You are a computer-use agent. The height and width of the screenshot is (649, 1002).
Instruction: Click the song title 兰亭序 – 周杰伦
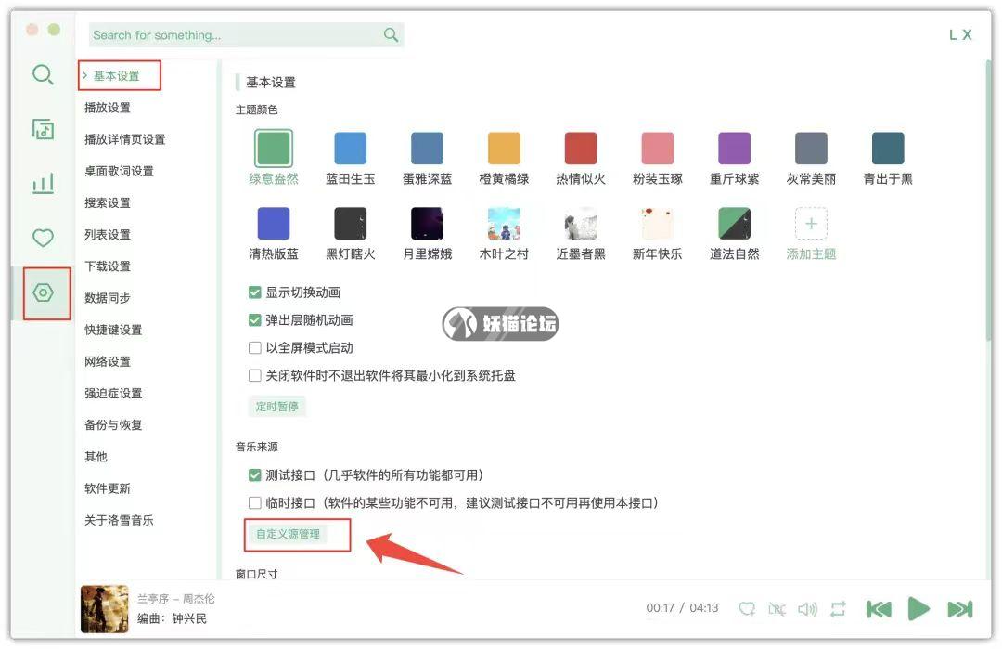(x=176, y=599)
